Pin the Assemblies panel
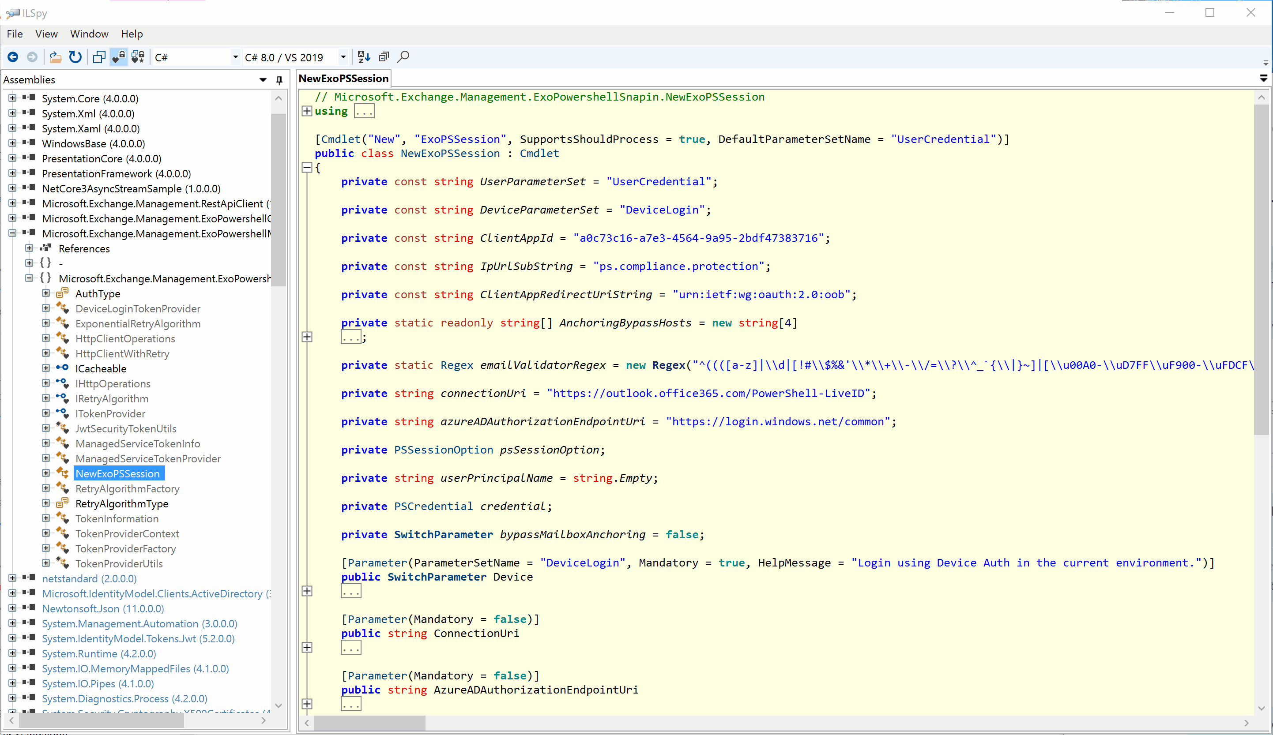Image resolution: width=1273 pixels, height=735 pixels. 279,79
